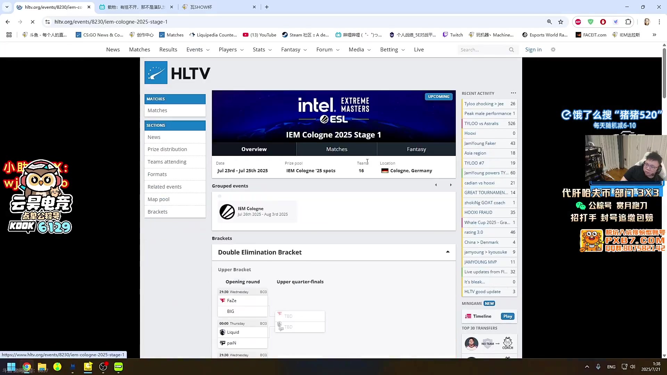Click the page vertical scrollbar
Viewport: 667px width, 375px height.
664,73
